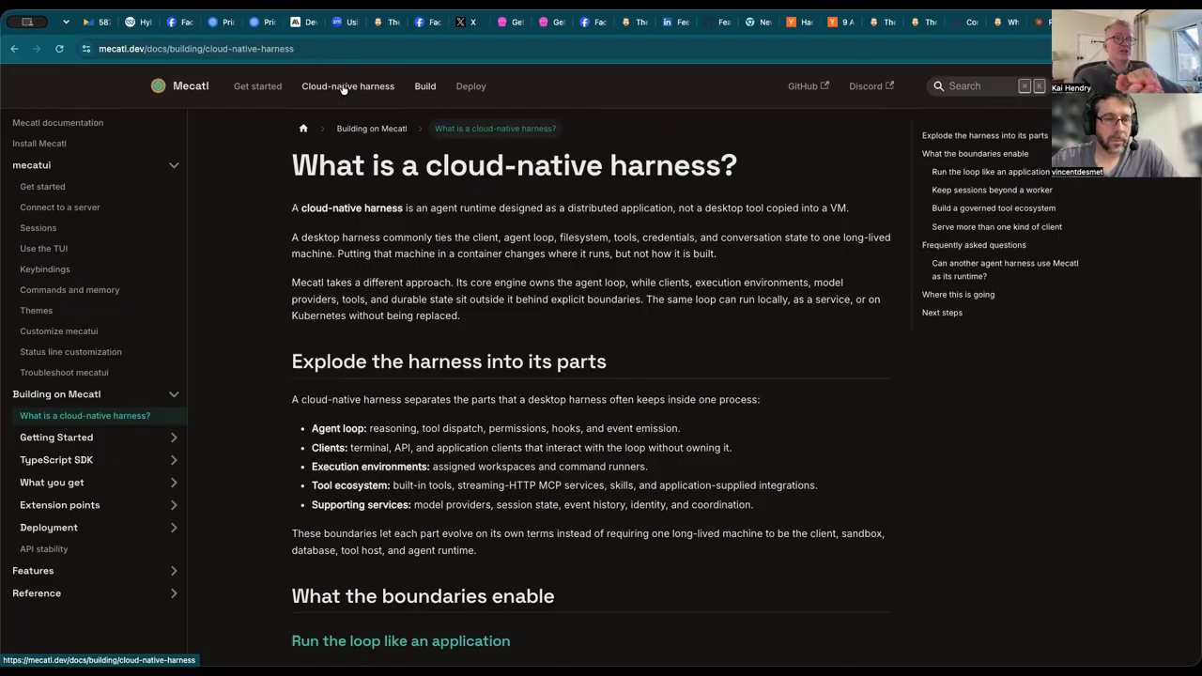Open Keybindings in the sidebar
The height and width of the screenshot is (676, 1202).
point(45,269)
